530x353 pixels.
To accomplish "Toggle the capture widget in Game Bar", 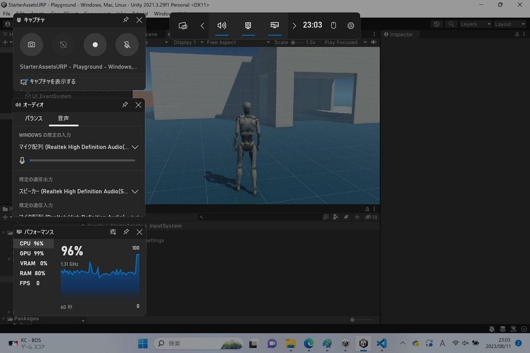I will point(248,26).
